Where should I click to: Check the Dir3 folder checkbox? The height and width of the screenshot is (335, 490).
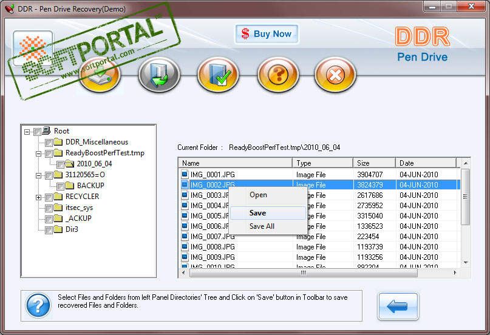49,231
